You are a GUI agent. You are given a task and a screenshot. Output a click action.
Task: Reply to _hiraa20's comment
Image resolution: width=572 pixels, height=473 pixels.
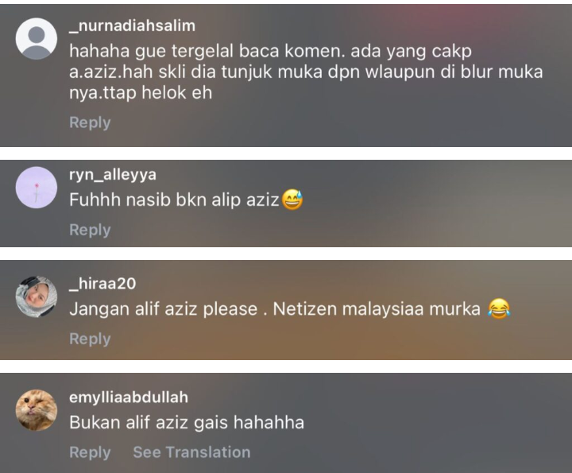pyautogui.click(x=90, y=339)
